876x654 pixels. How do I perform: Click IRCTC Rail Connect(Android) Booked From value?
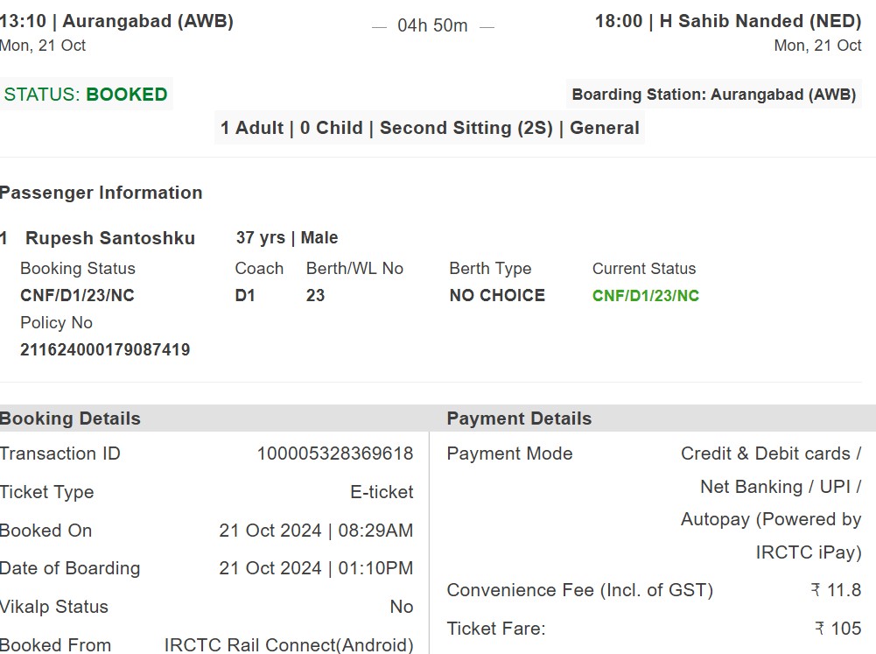coord(289,644)
